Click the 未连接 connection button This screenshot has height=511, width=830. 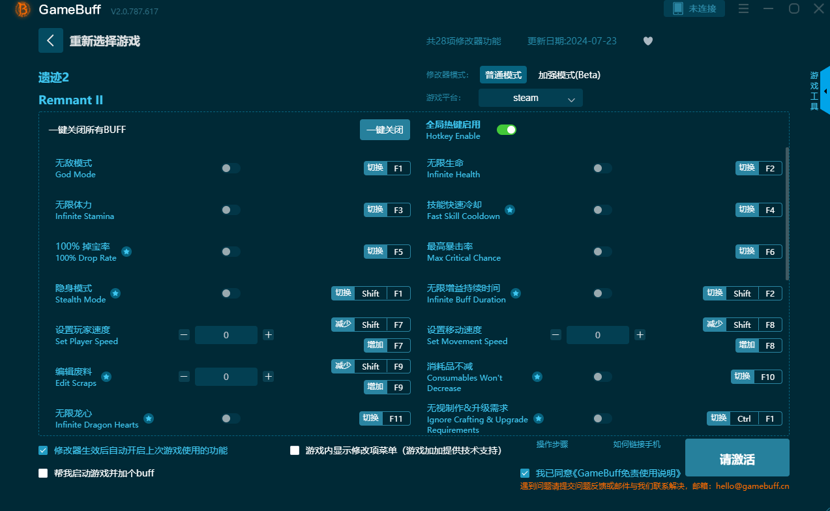694,8
